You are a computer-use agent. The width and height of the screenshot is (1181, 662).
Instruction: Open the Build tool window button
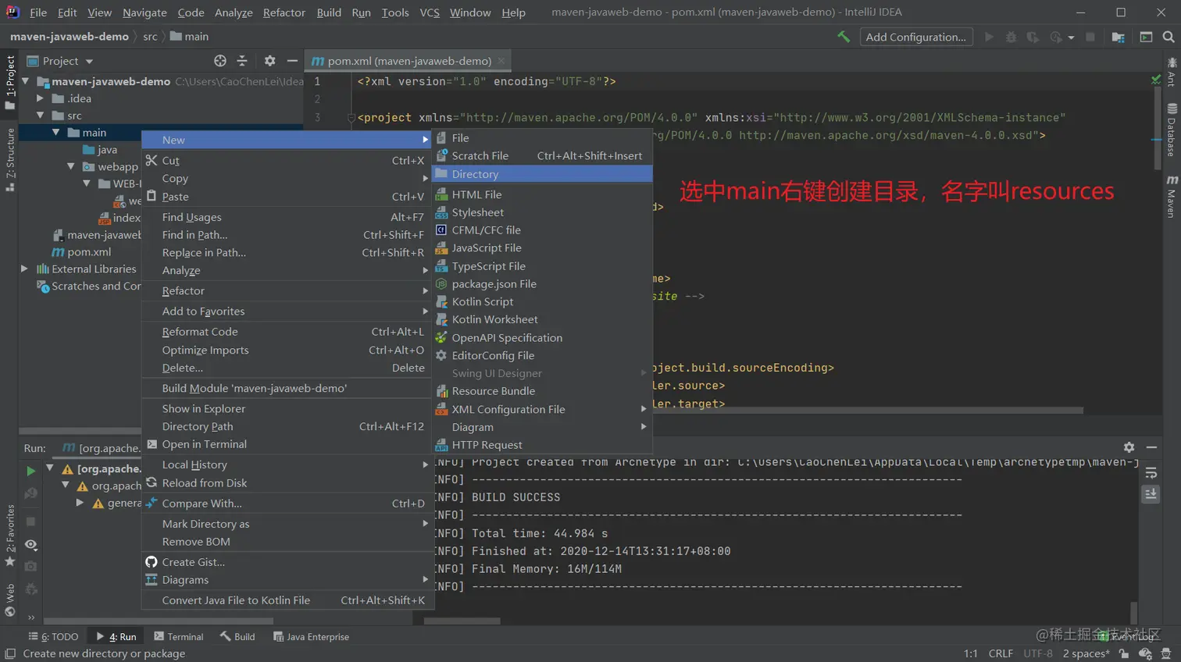[x=237, y=637]
